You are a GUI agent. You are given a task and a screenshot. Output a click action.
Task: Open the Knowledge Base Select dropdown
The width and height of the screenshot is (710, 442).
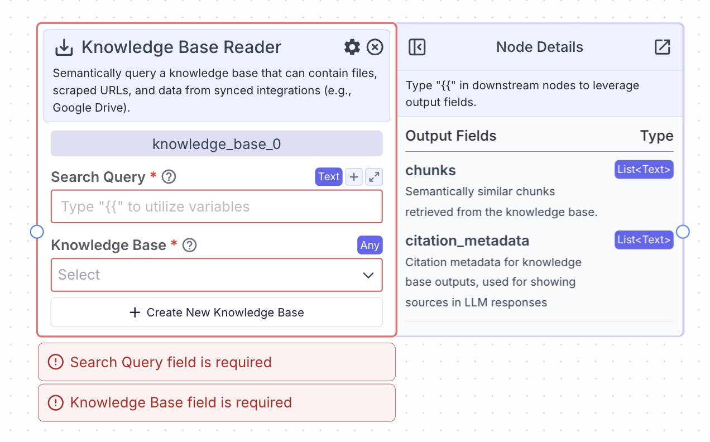coord(217,275)
